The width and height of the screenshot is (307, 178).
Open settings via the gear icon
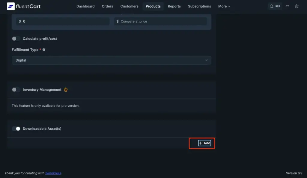(297, 6)
